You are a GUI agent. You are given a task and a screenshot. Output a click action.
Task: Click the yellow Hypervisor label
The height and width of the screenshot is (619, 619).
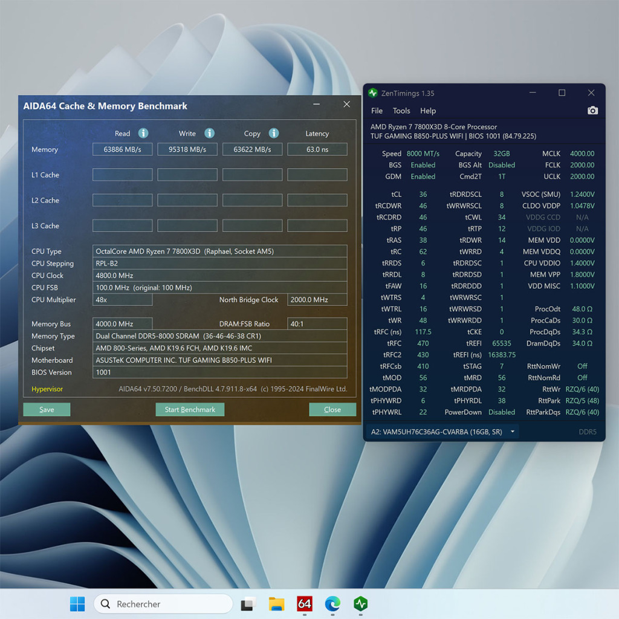(47, 389)
